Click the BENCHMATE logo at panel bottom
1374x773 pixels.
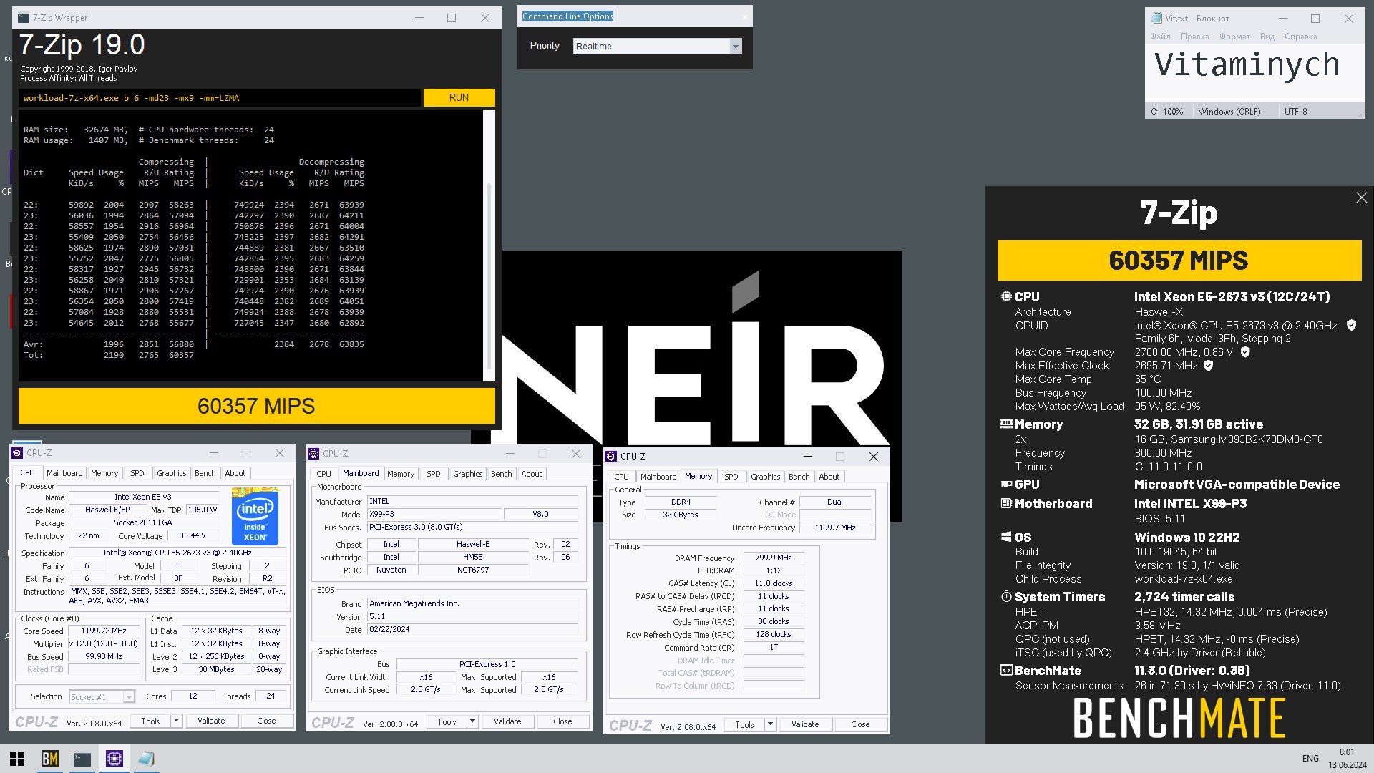(1179, 718)
